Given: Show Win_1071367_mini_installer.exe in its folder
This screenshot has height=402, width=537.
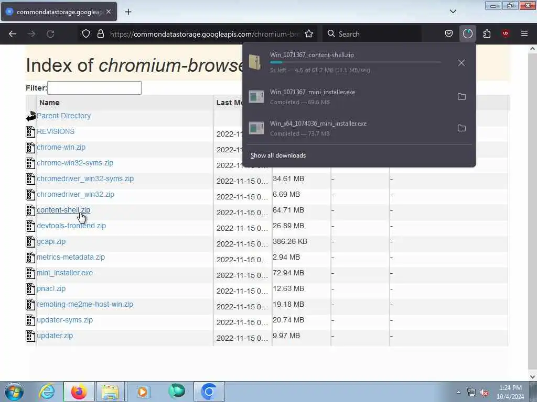Looking at the screenshot, I should click(x=461, y=97).
